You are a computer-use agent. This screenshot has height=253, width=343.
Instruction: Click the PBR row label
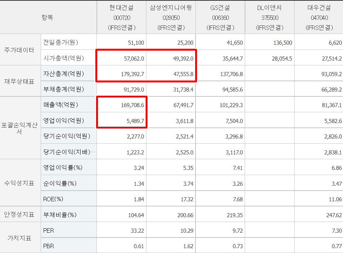click(x=48, y=246)
